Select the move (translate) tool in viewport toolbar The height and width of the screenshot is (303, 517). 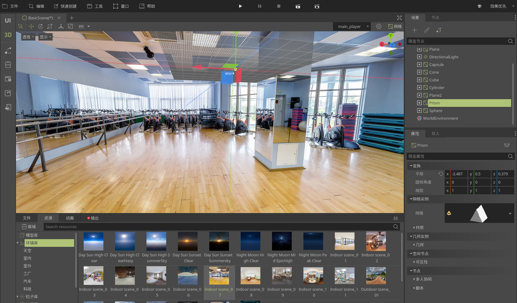coord(31,27)
